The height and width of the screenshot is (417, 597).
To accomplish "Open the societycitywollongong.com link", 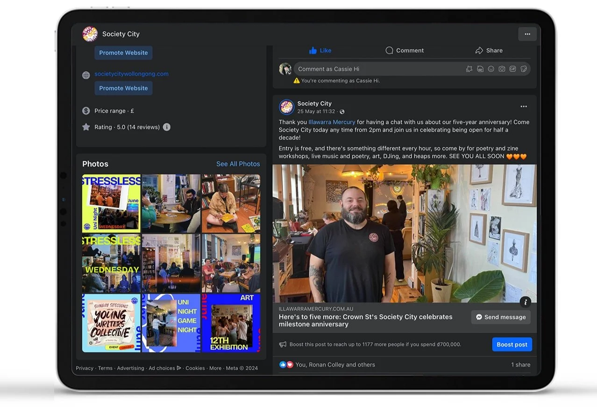I will [x=131, y=74].
